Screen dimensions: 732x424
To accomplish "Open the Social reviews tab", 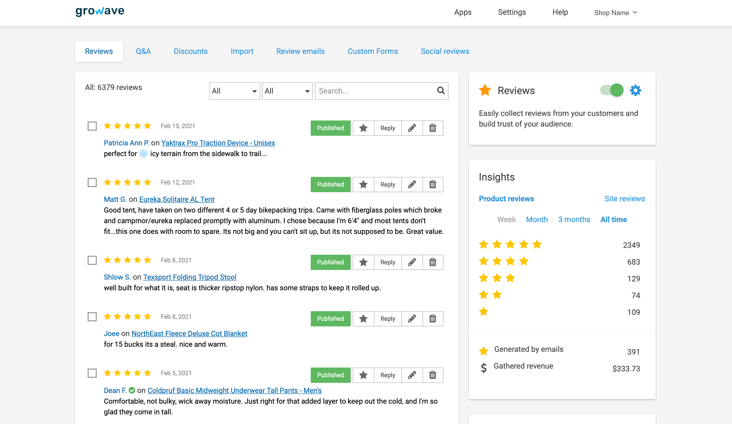I will click(445, 51).
